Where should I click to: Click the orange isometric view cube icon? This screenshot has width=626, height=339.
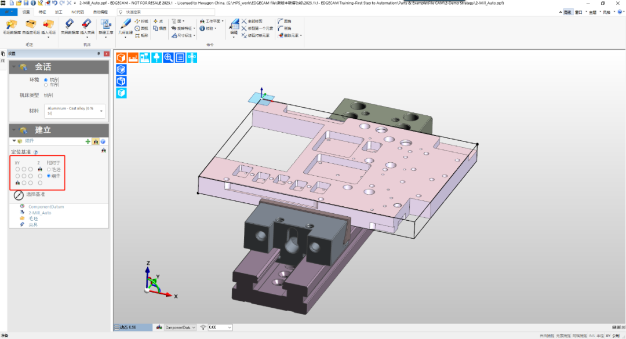click(x=121, y=58)
